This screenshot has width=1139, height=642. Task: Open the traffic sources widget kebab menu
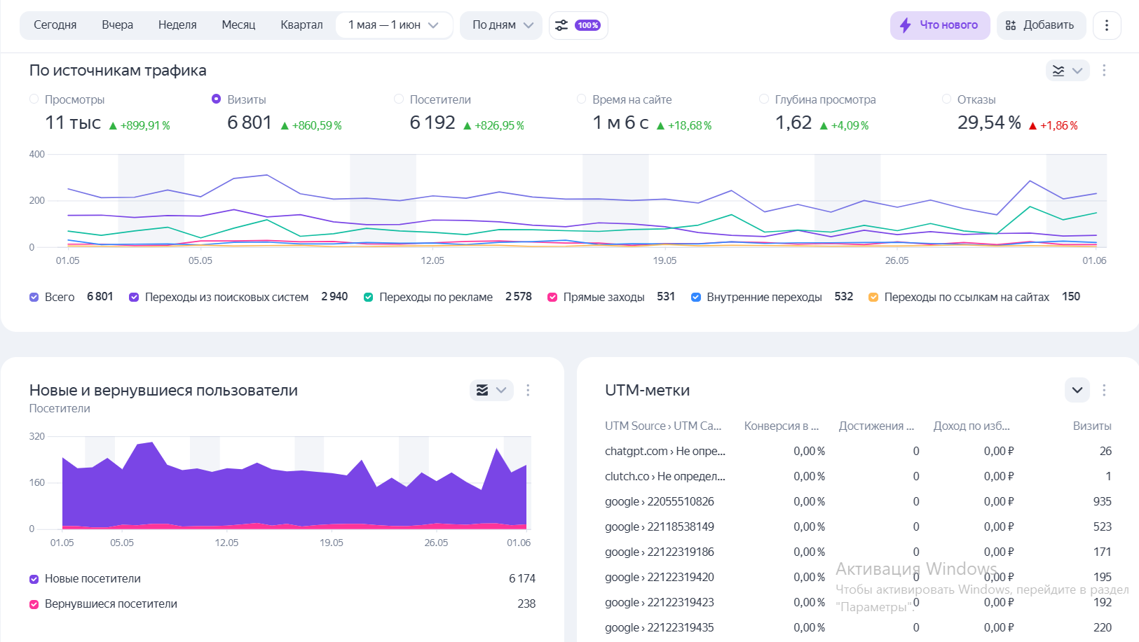pos(1104,71)
